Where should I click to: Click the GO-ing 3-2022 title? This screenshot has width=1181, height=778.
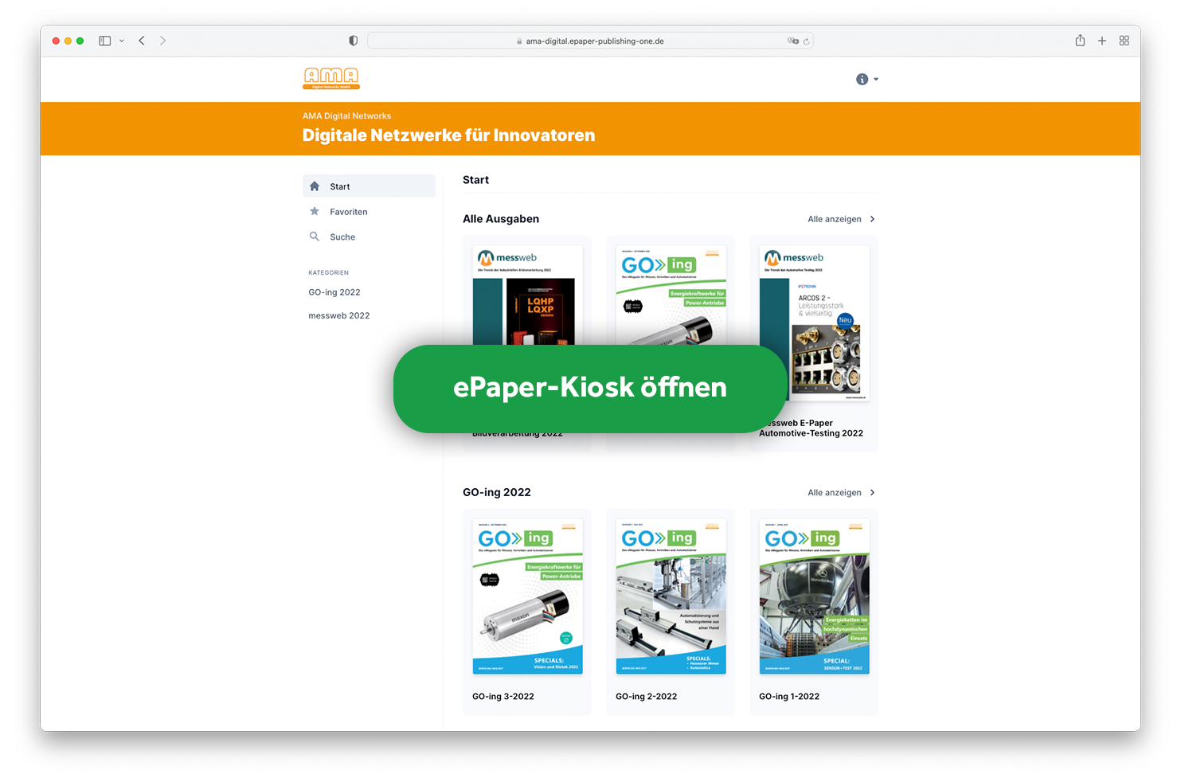click(x=503, y=696)
